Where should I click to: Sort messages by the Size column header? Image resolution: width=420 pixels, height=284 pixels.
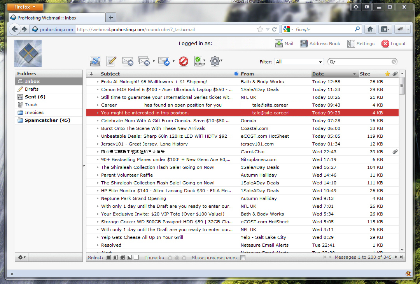pos(365,74)
